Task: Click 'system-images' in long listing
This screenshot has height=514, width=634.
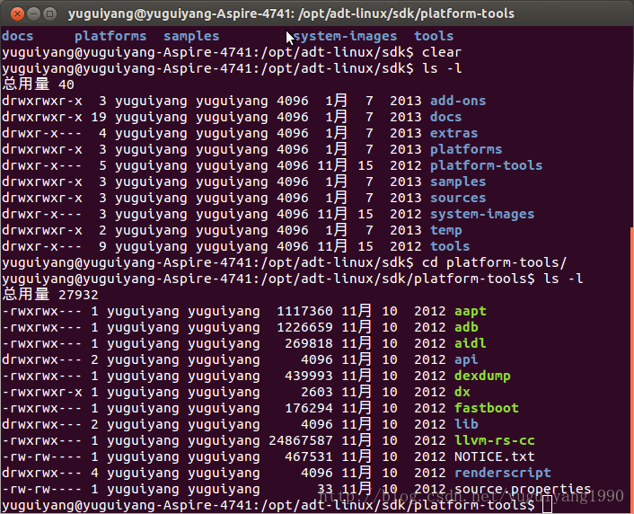Action: point(482,214)
